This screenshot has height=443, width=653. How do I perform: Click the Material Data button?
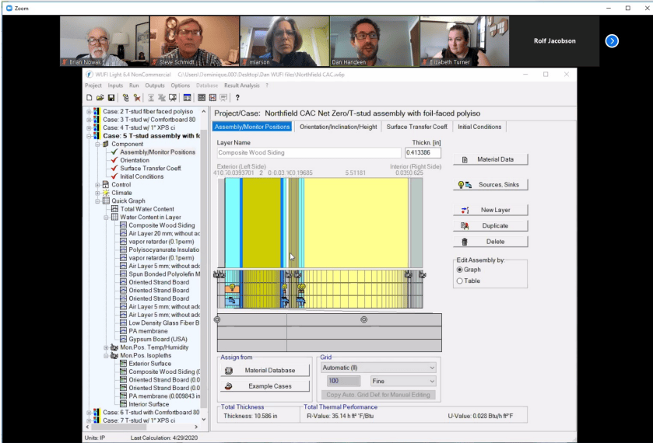click(490, 159)
